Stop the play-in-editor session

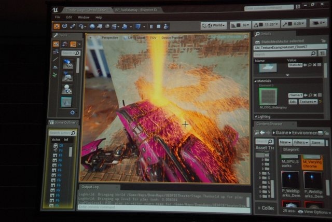158,26
